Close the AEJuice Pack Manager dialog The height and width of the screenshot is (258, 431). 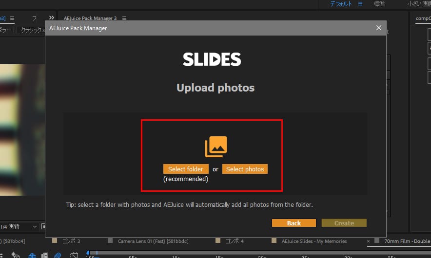coord(379,28)
